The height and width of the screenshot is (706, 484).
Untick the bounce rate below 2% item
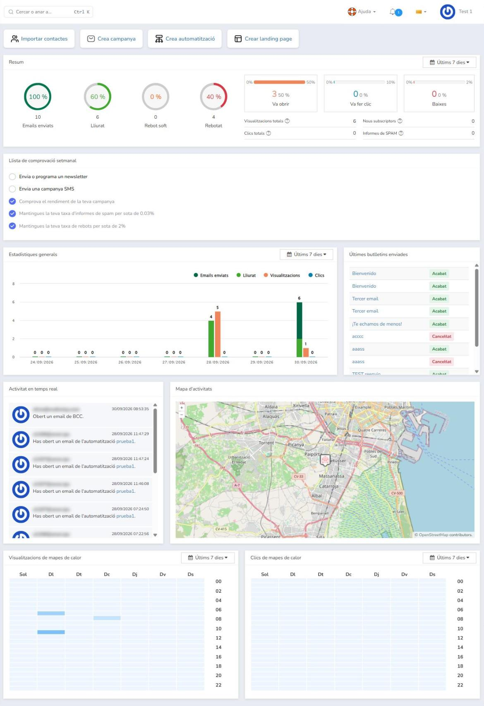[x=12, y=226]
